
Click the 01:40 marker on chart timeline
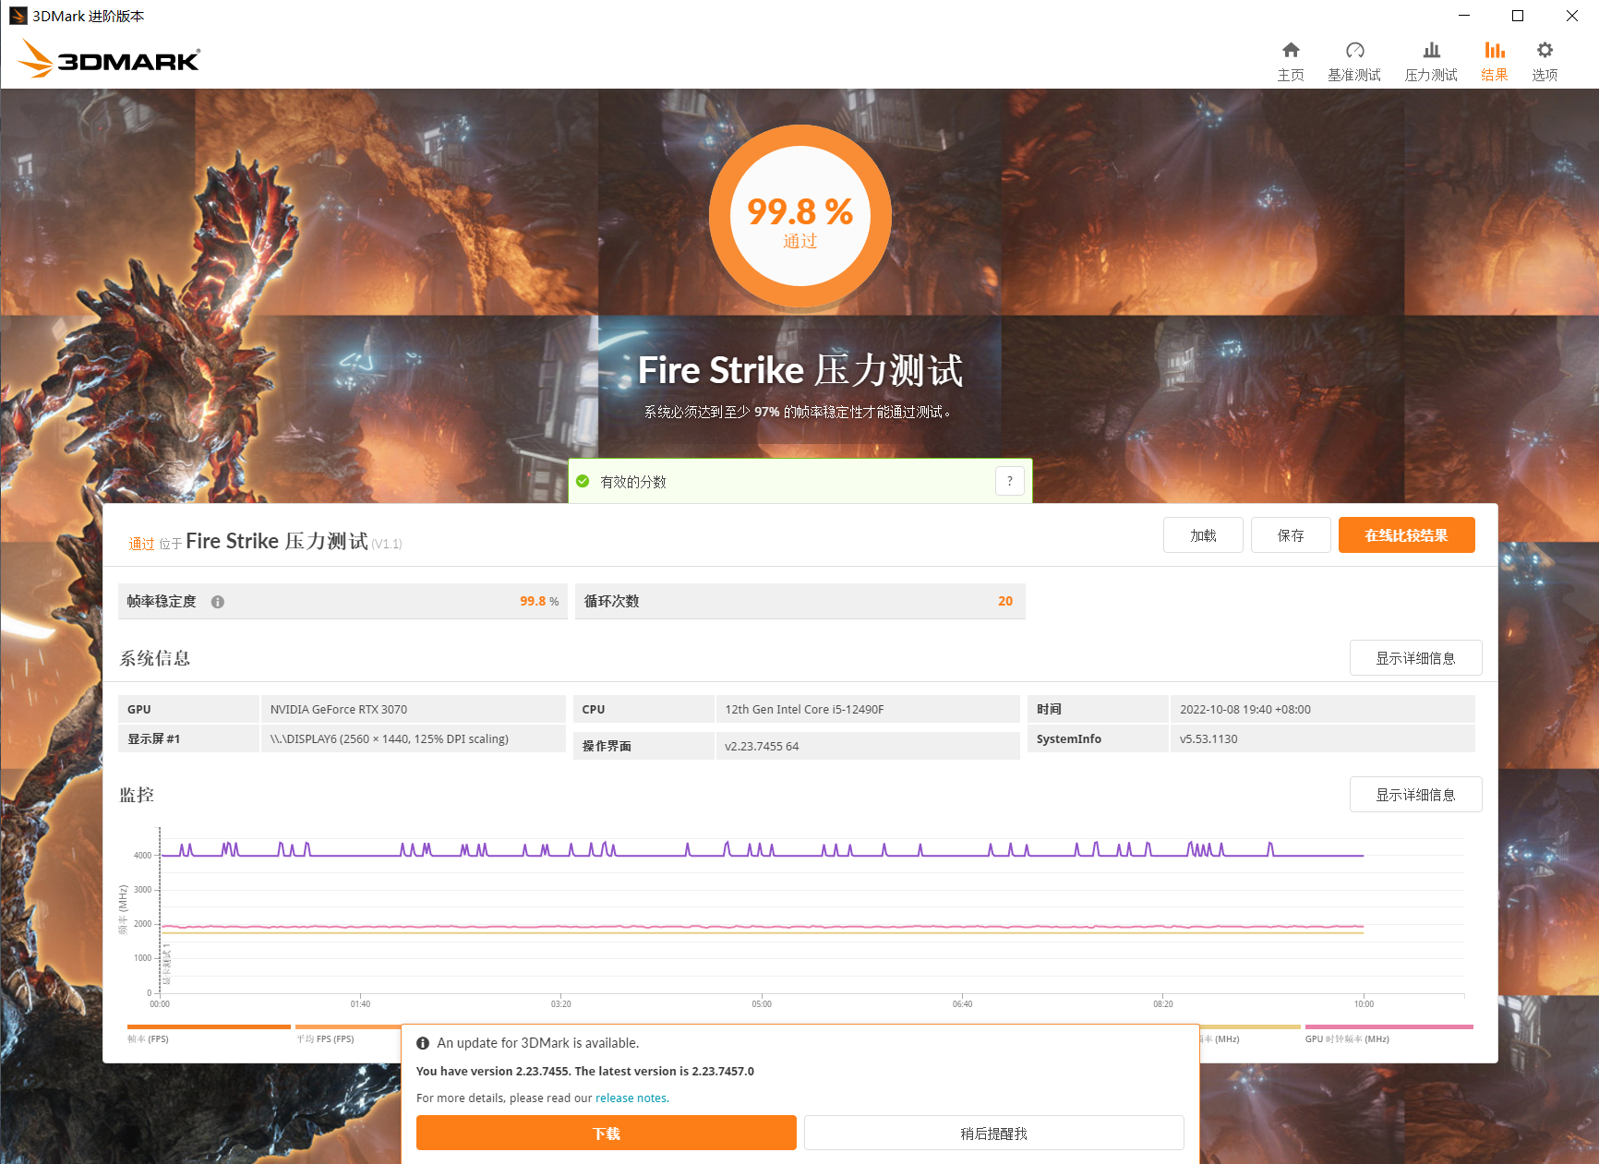pos(360,1003)
